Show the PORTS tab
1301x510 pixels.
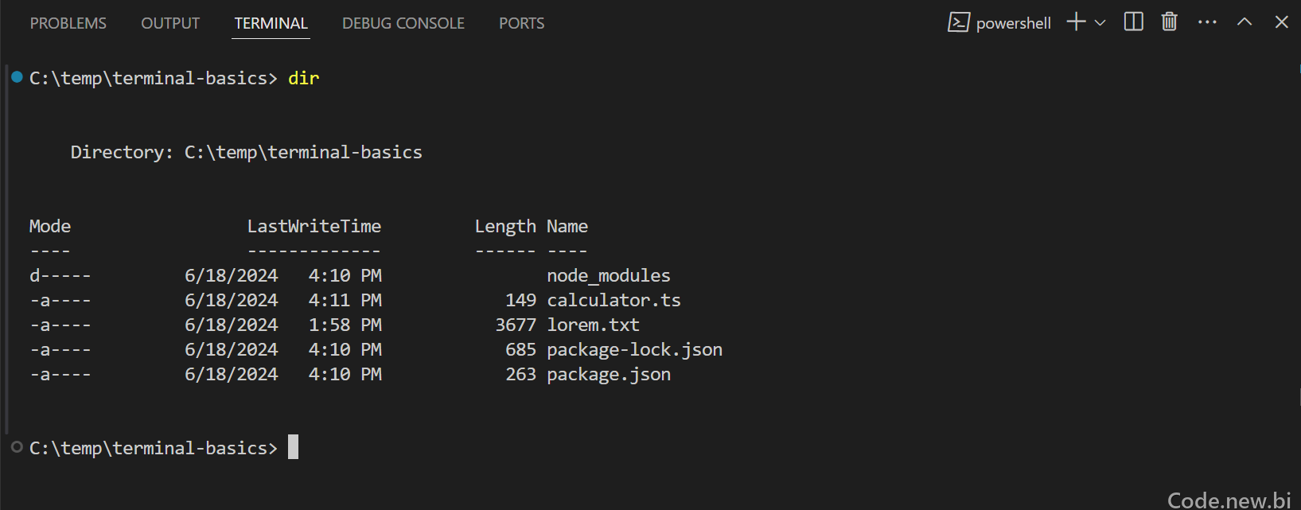tap(522, 23)
